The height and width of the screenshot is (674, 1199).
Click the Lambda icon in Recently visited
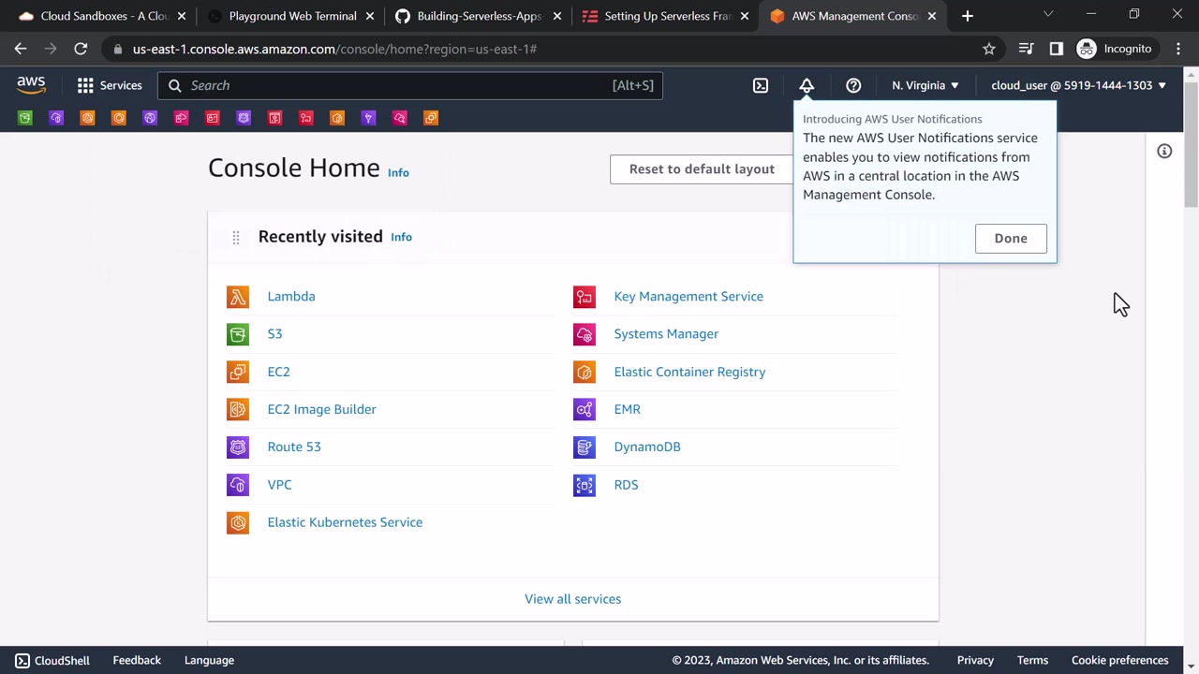tap(238, 297)
